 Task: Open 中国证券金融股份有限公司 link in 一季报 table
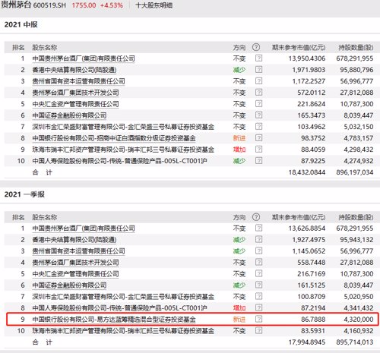[x=69, y=285]
